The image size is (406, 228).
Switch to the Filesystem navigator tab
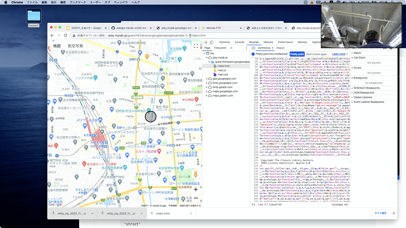[x=220, y=48]
